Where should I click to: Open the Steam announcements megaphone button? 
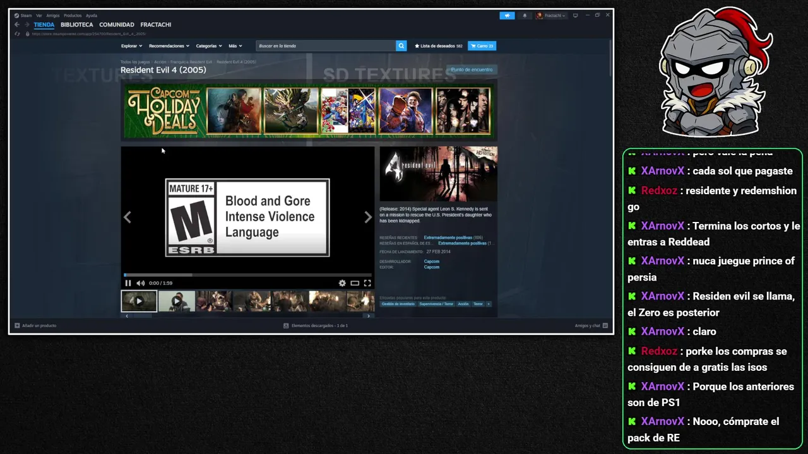pos(507,16)
